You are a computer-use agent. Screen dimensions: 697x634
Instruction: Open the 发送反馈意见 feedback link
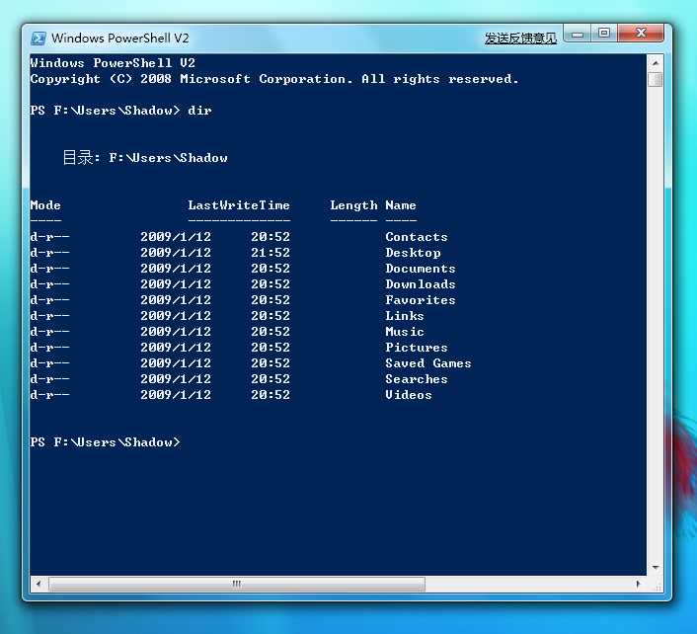click(x=520, y=39)
